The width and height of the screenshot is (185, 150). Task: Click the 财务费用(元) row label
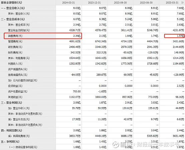pos(15,53)
